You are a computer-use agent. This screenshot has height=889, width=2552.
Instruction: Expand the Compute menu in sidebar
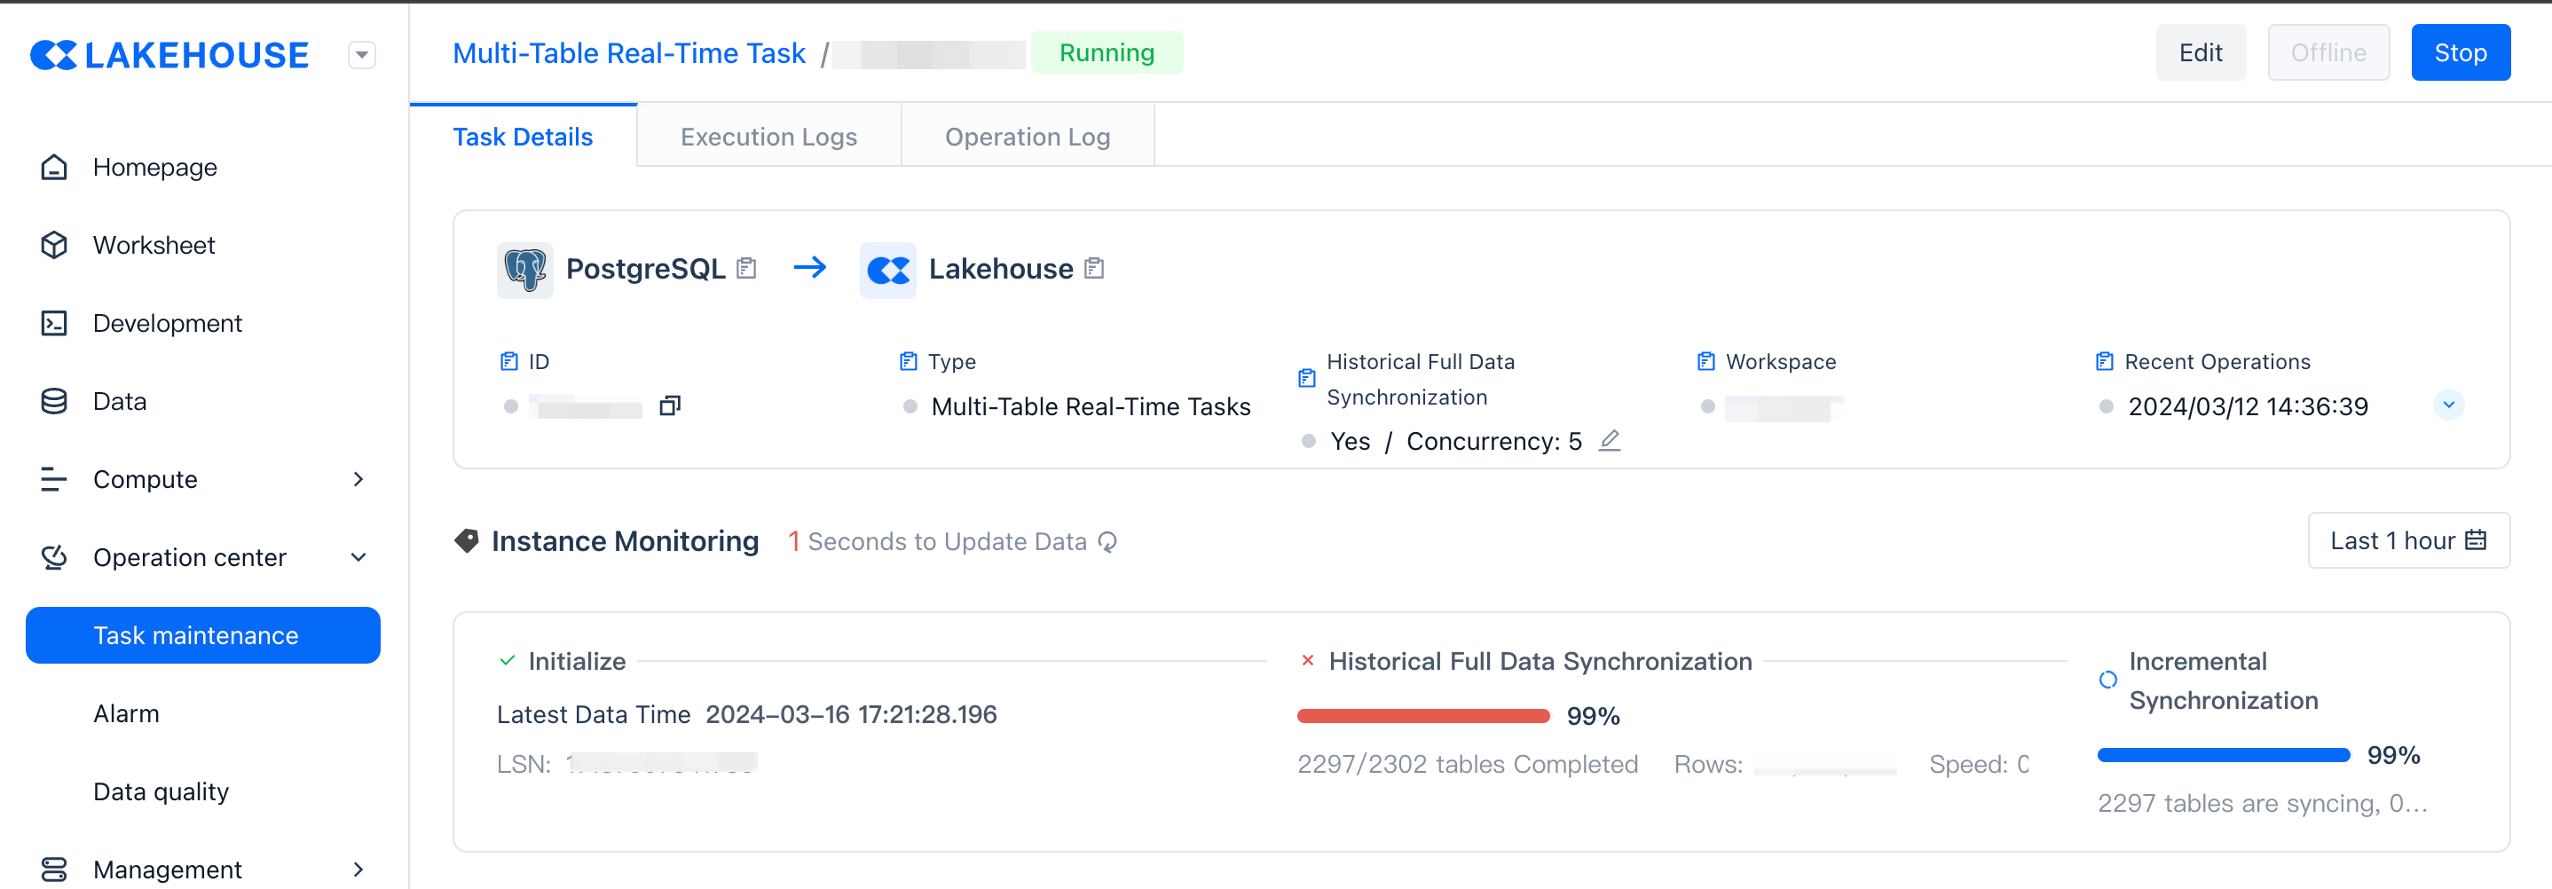[358, 480]
